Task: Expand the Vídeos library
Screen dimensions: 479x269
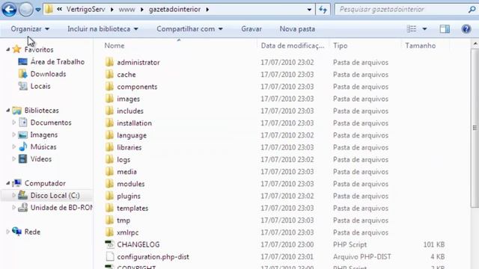Action: [x=13, y=159]
